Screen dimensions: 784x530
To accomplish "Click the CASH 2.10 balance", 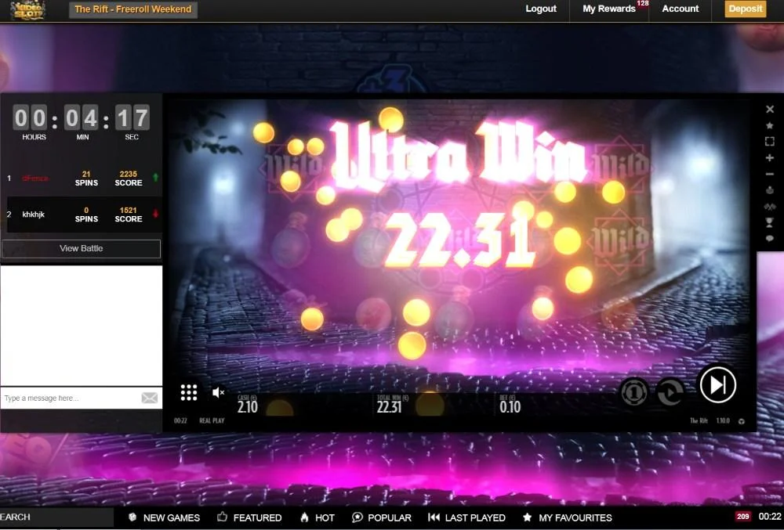I will 248,404.
